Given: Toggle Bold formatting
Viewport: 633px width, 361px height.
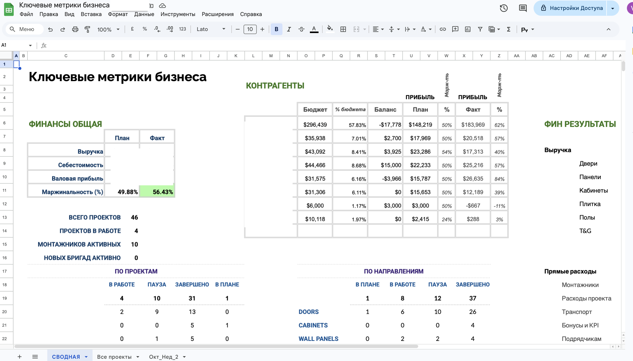Looking at the screenshot, I should point(276,29).
